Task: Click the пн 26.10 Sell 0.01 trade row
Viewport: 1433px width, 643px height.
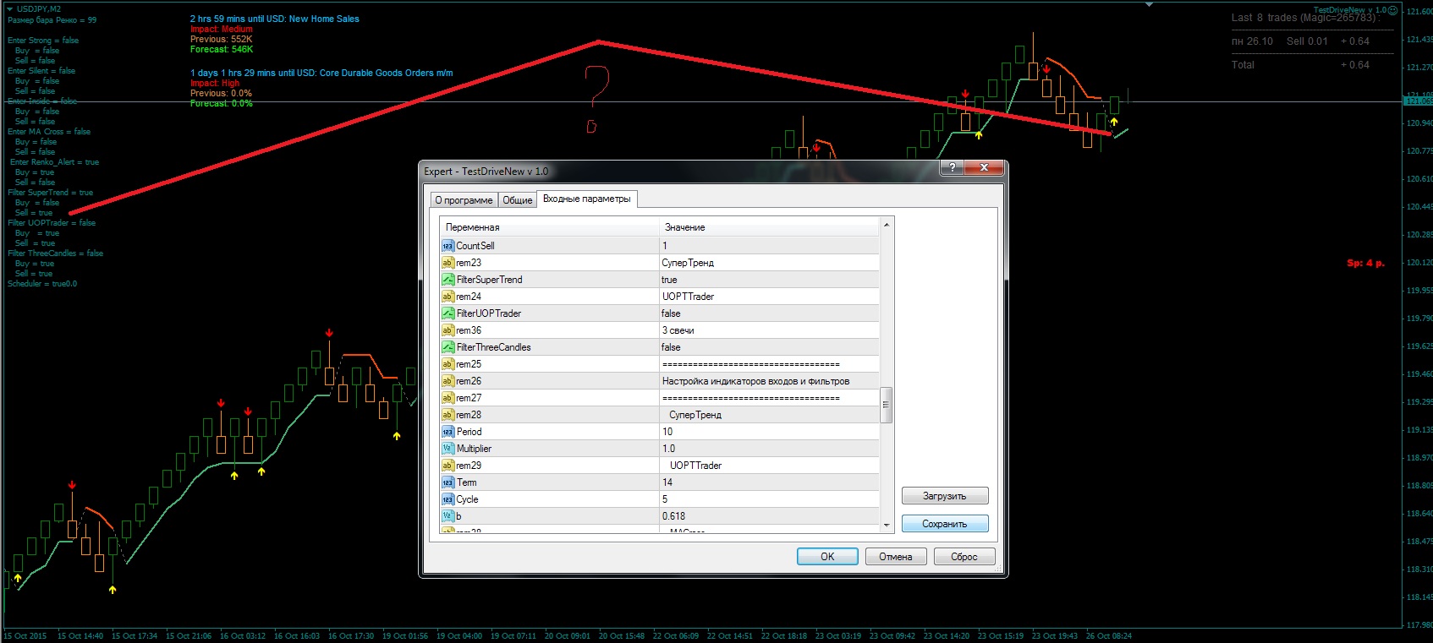Action: pos(1300,41)
